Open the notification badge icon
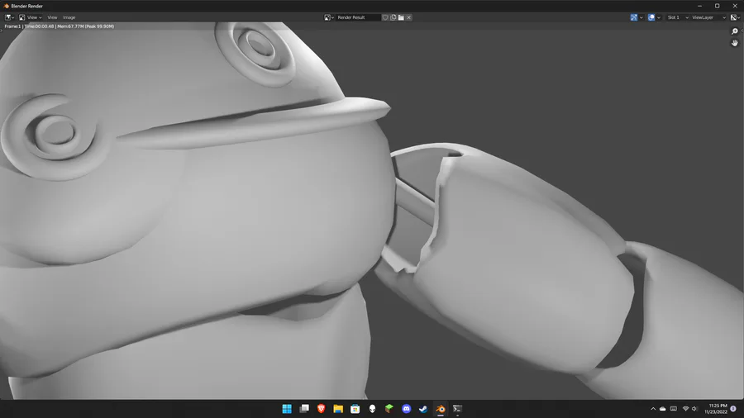 [733, 409]
